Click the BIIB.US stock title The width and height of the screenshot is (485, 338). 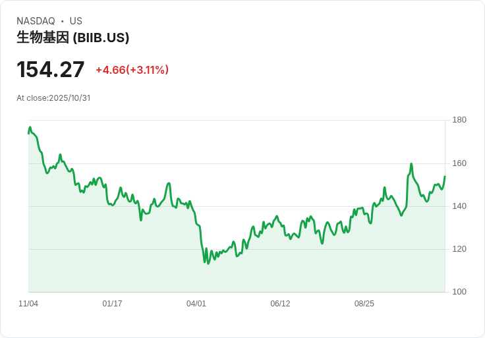coord(72,38)
